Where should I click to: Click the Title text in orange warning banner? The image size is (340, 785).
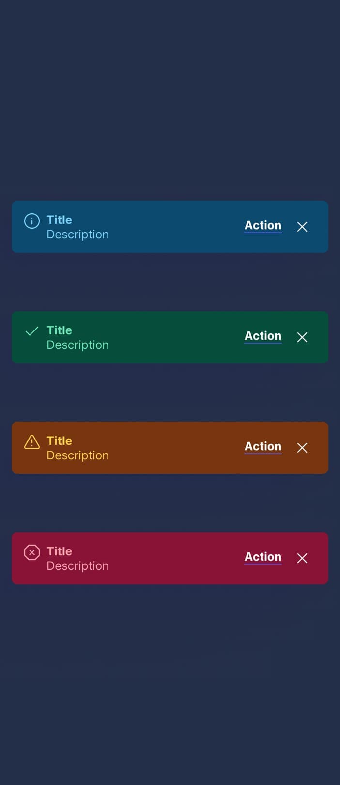[60, 441]
